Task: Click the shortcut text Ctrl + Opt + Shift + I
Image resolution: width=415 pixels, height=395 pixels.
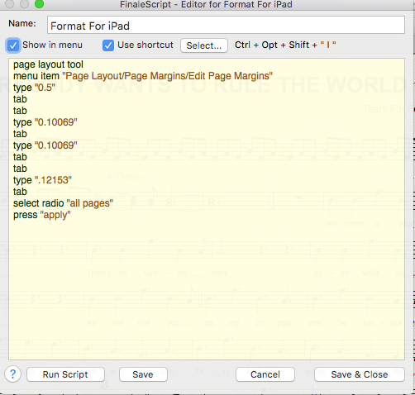Action: [x=285, y=45]
